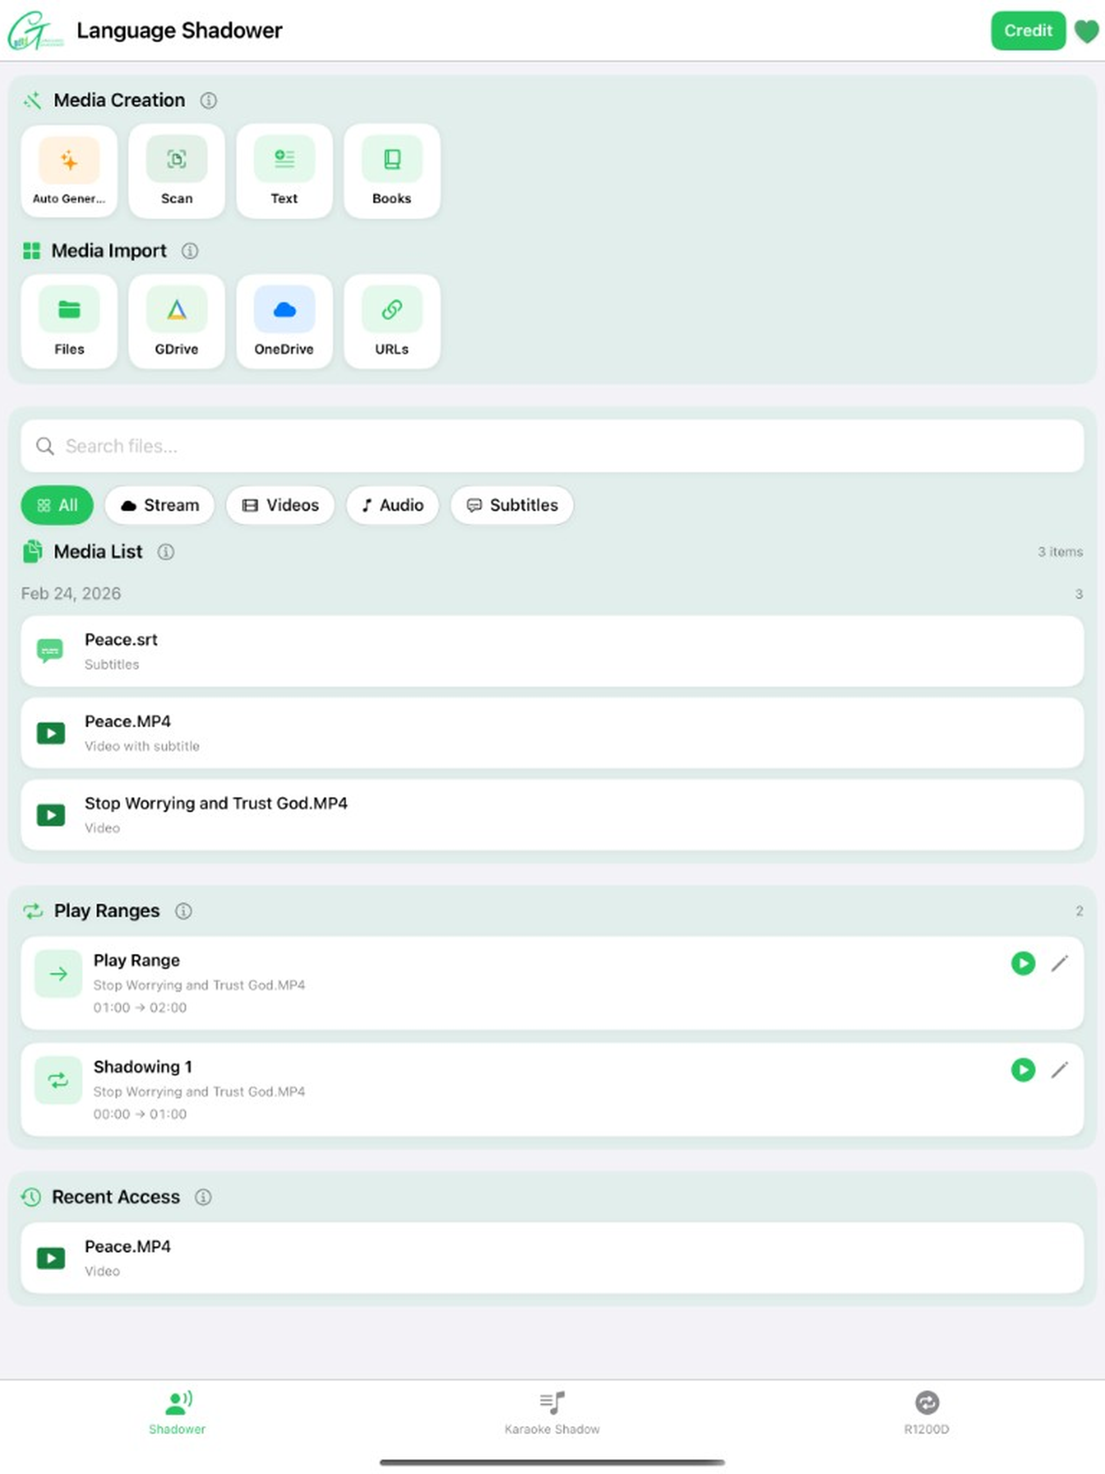Click the Peace.MP4 video icon in Recent Access

51,1258
